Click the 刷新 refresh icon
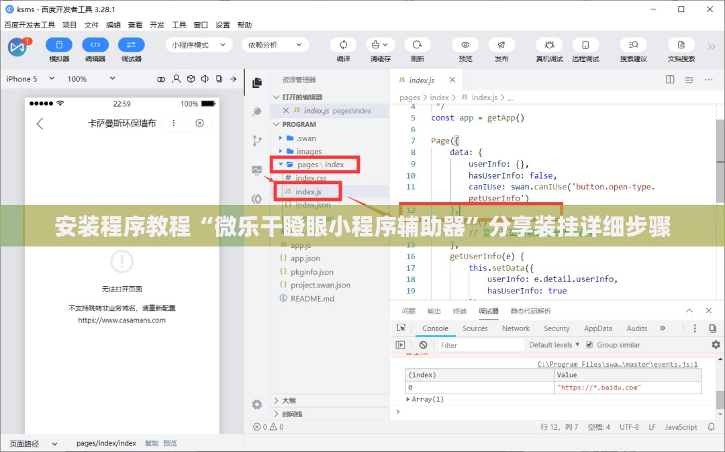 (x=417, y=45)
